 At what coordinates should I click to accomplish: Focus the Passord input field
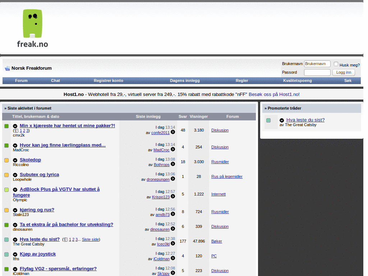[x=317, y=73]
